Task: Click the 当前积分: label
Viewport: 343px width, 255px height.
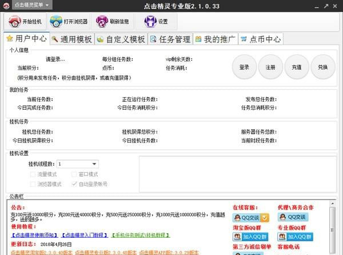Action: coord(28,68)
